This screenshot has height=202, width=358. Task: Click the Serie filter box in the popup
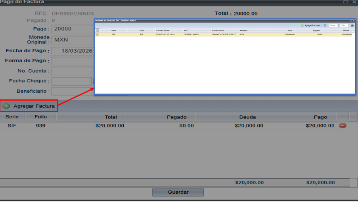pos(333,25)
